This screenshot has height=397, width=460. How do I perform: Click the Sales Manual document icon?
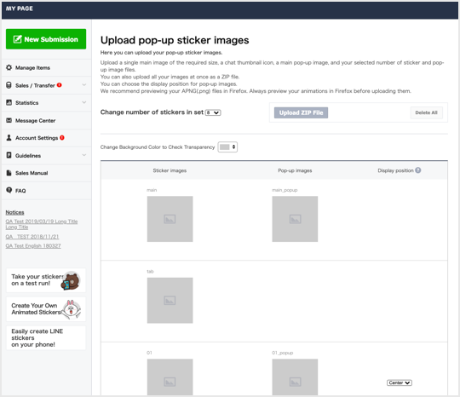9,173
